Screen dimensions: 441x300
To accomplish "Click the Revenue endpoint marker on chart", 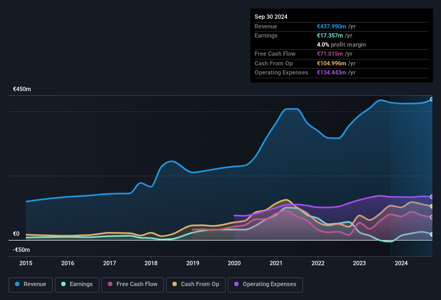I will 432,99.
